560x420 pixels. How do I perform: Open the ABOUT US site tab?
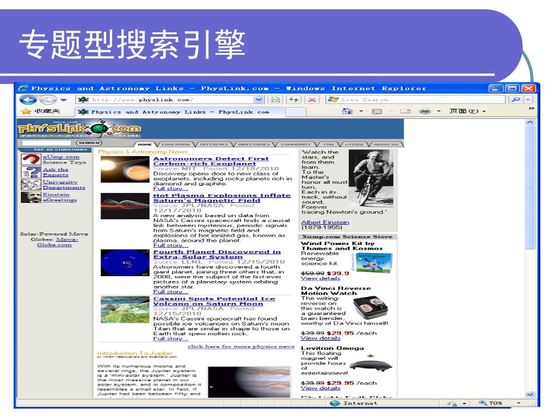click(386, 144)
